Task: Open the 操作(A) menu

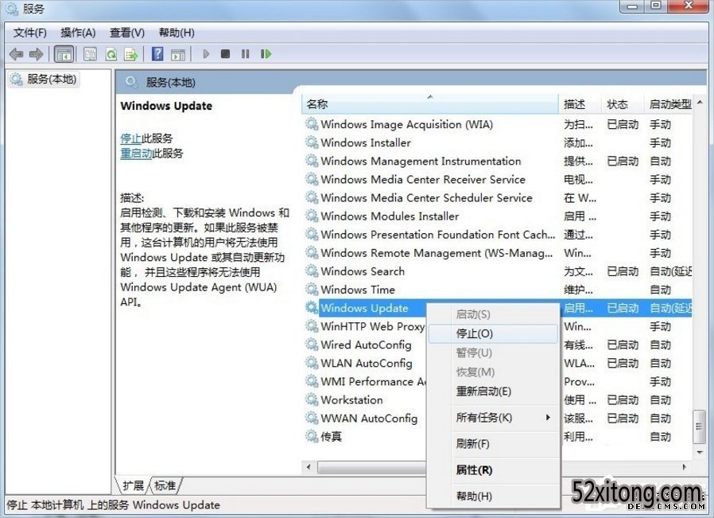Action: (78, 33)
